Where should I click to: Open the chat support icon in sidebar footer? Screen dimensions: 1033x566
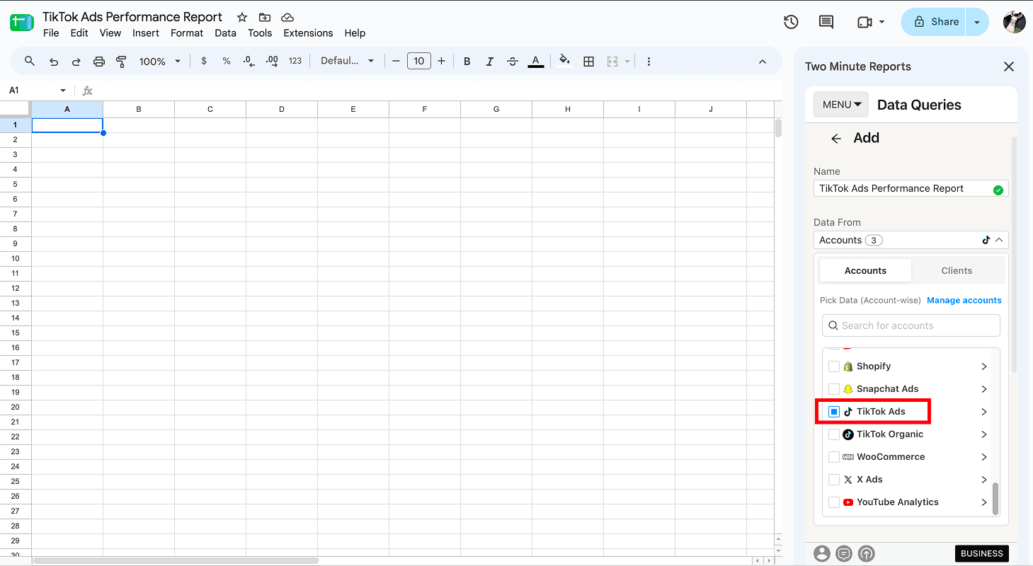tap(844, 553)
